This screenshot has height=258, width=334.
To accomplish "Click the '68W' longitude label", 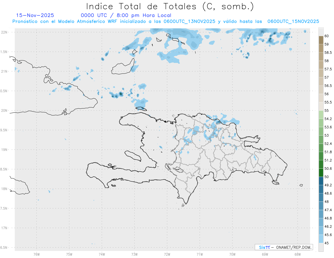I will pos(298,254).
